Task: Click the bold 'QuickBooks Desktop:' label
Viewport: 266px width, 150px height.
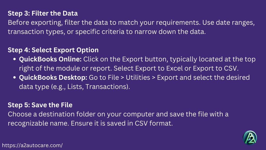Action: [53, 78]
